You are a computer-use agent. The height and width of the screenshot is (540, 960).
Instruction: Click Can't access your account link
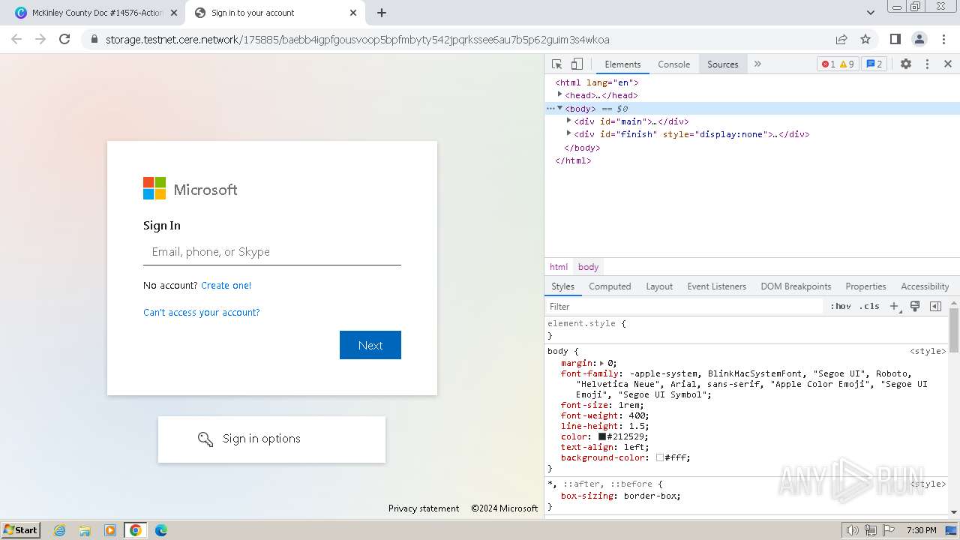click(202, 312)
